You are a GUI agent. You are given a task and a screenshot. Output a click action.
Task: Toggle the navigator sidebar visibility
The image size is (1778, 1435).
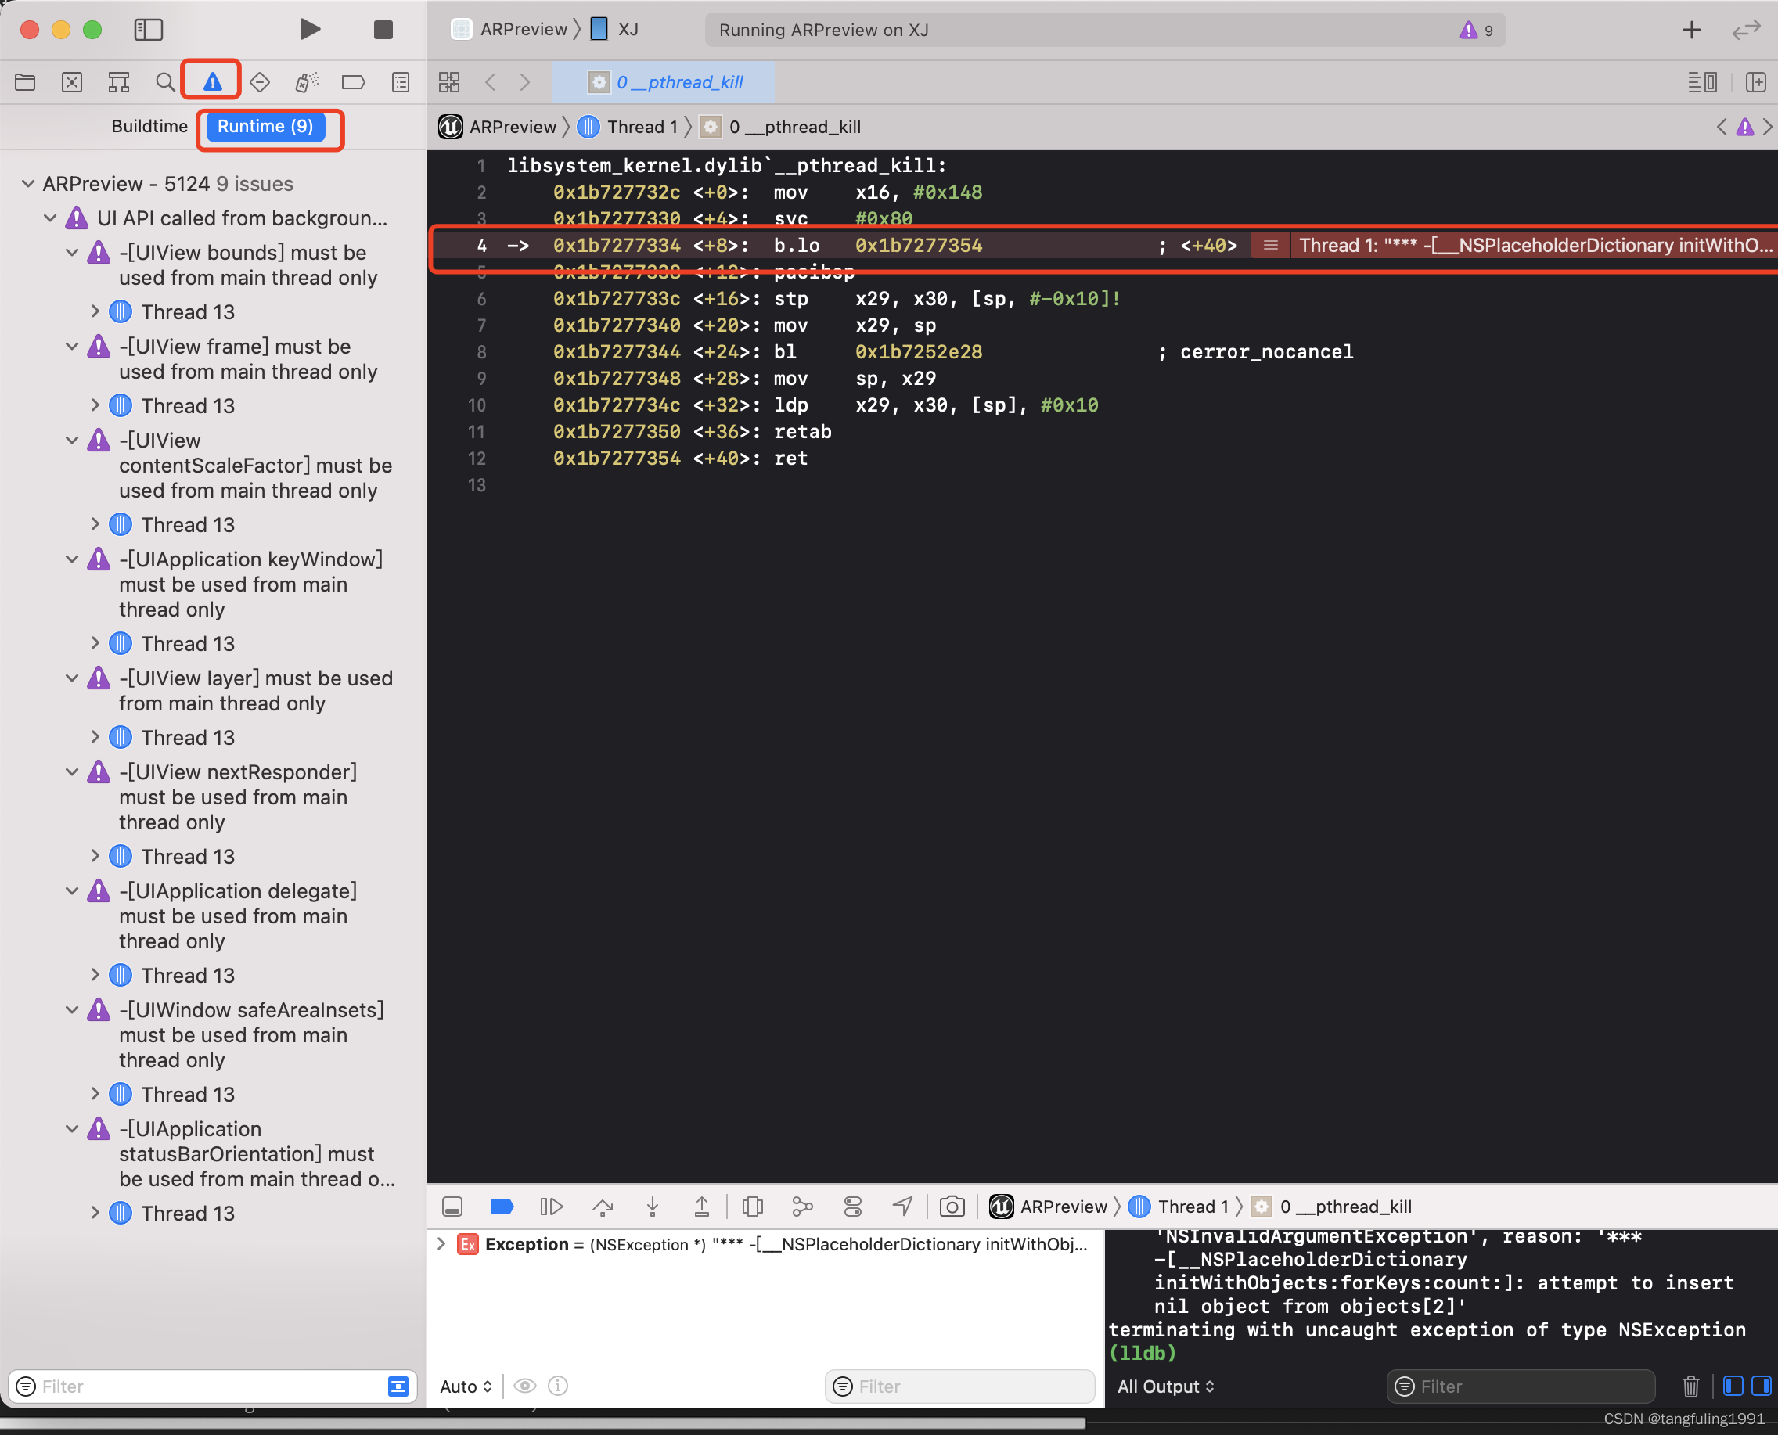[149, 30]
